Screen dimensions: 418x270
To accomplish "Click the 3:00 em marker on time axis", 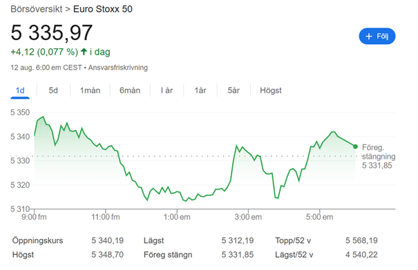I will pos(248,217).
